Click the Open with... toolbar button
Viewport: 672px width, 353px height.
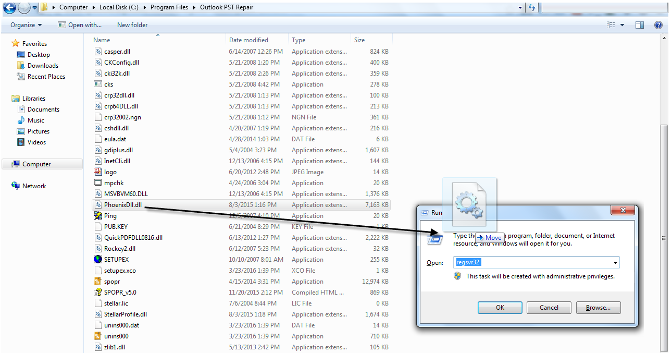80,25
